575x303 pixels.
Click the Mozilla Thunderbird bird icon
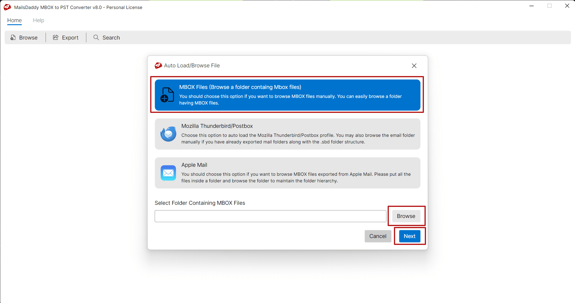pyautogui.click(x=168, y=134)
